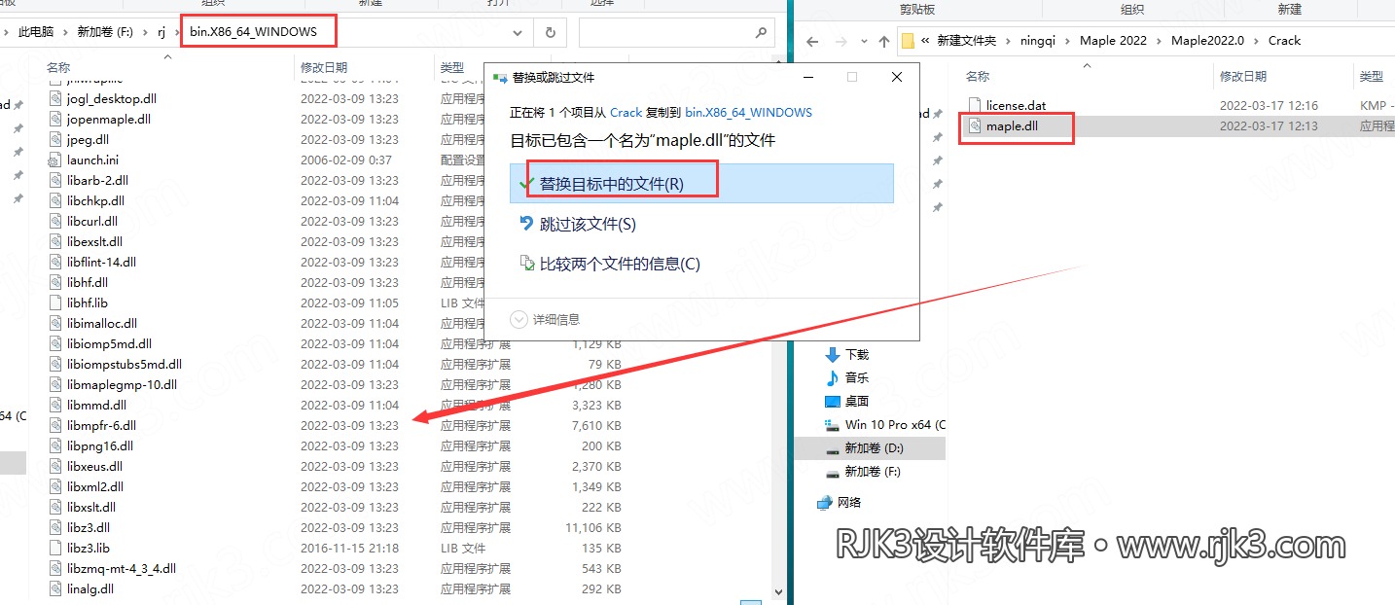Expand chevron after rj in left address bar

pyautogui.click(x=177, y=32)
